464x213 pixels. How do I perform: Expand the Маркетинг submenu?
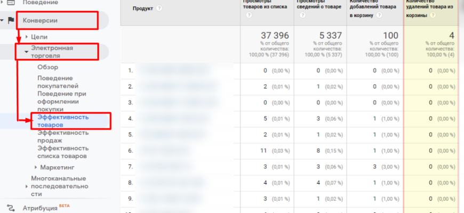coord(35,167)
